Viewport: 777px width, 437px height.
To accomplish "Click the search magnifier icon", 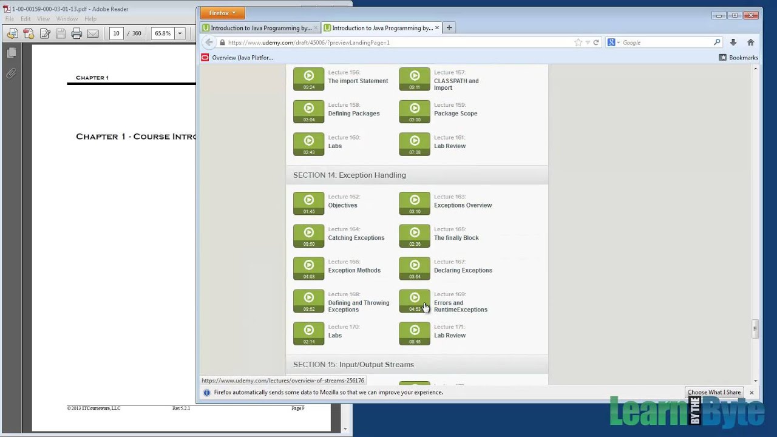I will pos(717,42).
